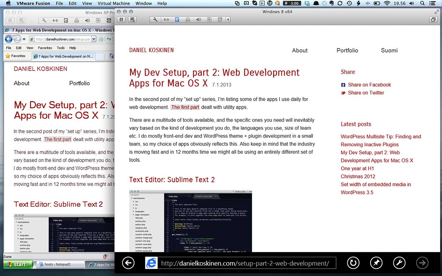Open page tools wrench in Windows 8 IE
Image resolution: width=442 pixels, height=276 pixels.
tap(399, 263)
